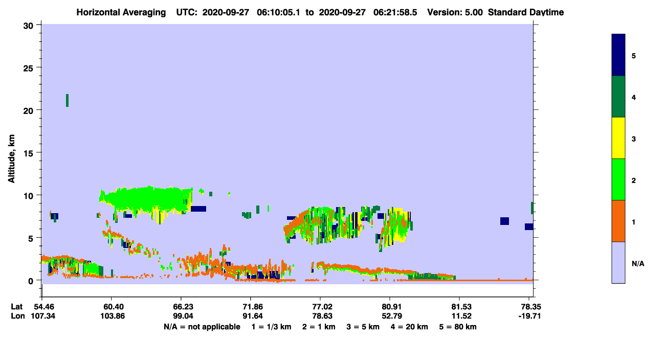Click the colorbar label '3' beside yellow
Viewport: 665px width, 341px height.
point(634,139)
